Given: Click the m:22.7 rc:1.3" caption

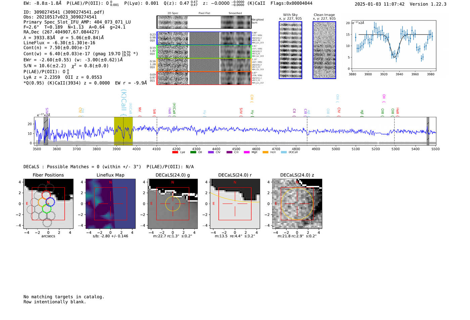Looking at the screenshot, I should click(x=173, y=236).
